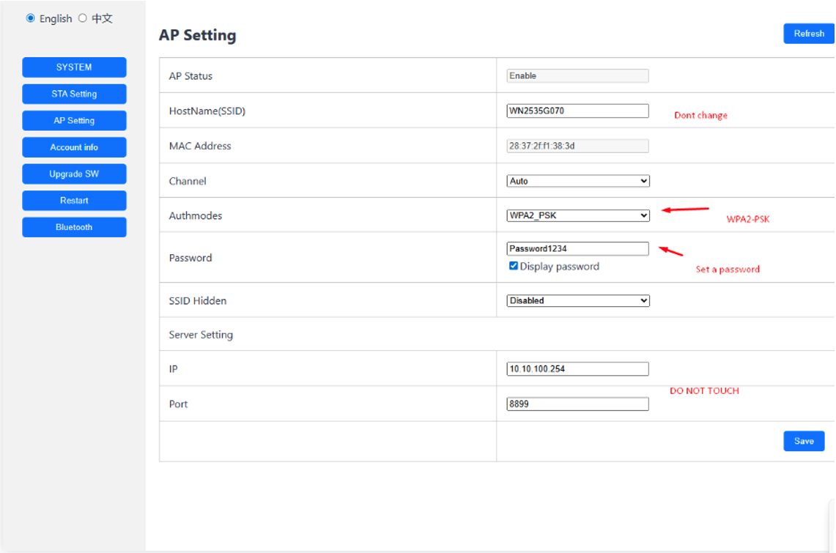Expand the Authmodes WPA2_PSK dropdown
Viewport: 836px width, 553px height.
tap(578, 215)
